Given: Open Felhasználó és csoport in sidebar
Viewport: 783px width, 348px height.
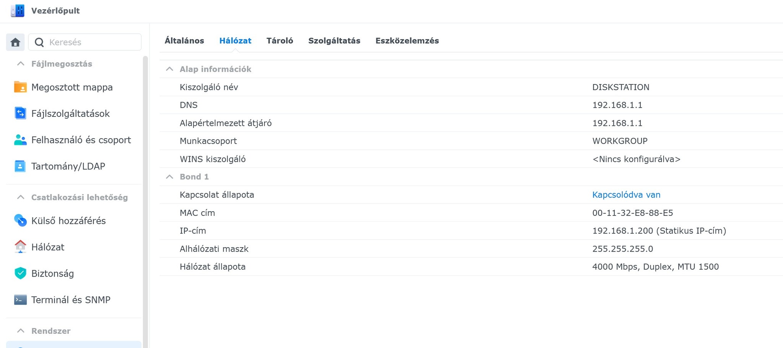Looking at the screenshot, I should (81, 140).
